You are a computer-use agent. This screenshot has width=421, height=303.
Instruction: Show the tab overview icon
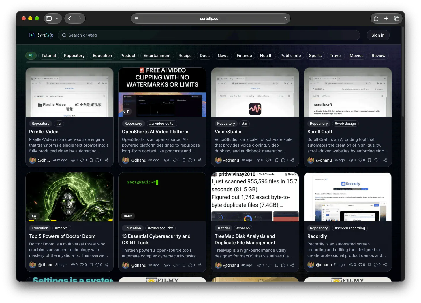pos(397,18)
